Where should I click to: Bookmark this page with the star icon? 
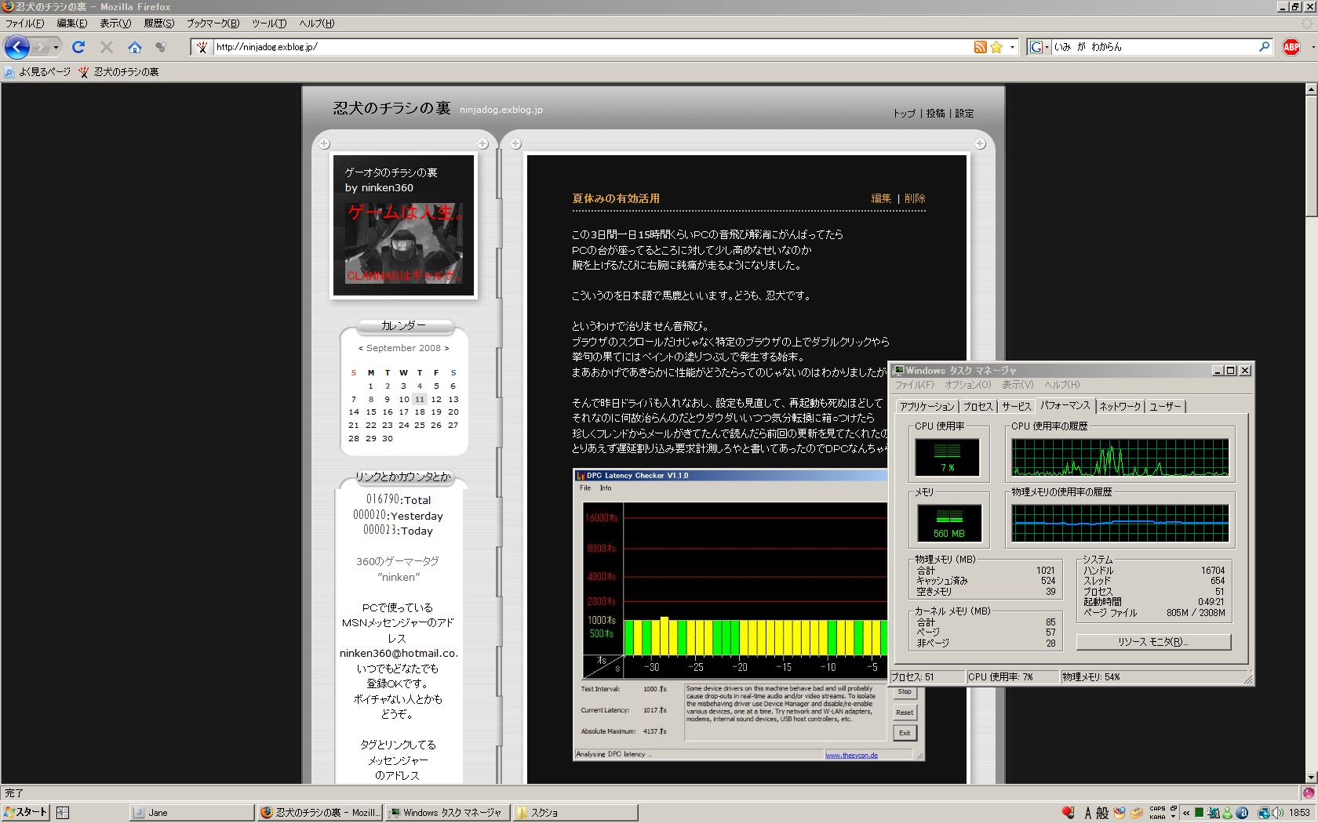point(996,47)
